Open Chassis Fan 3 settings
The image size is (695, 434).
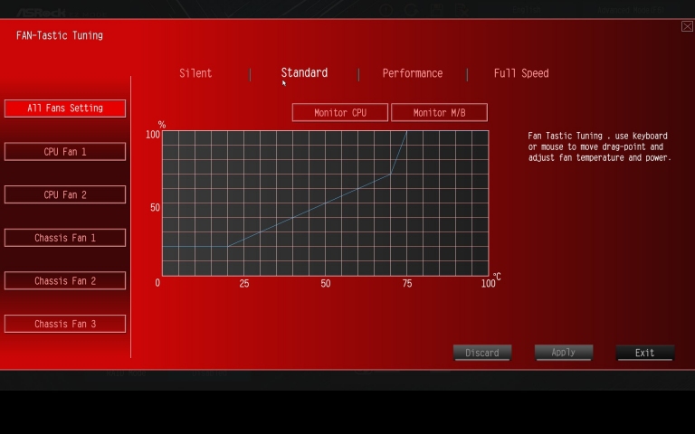click(65, 324)
